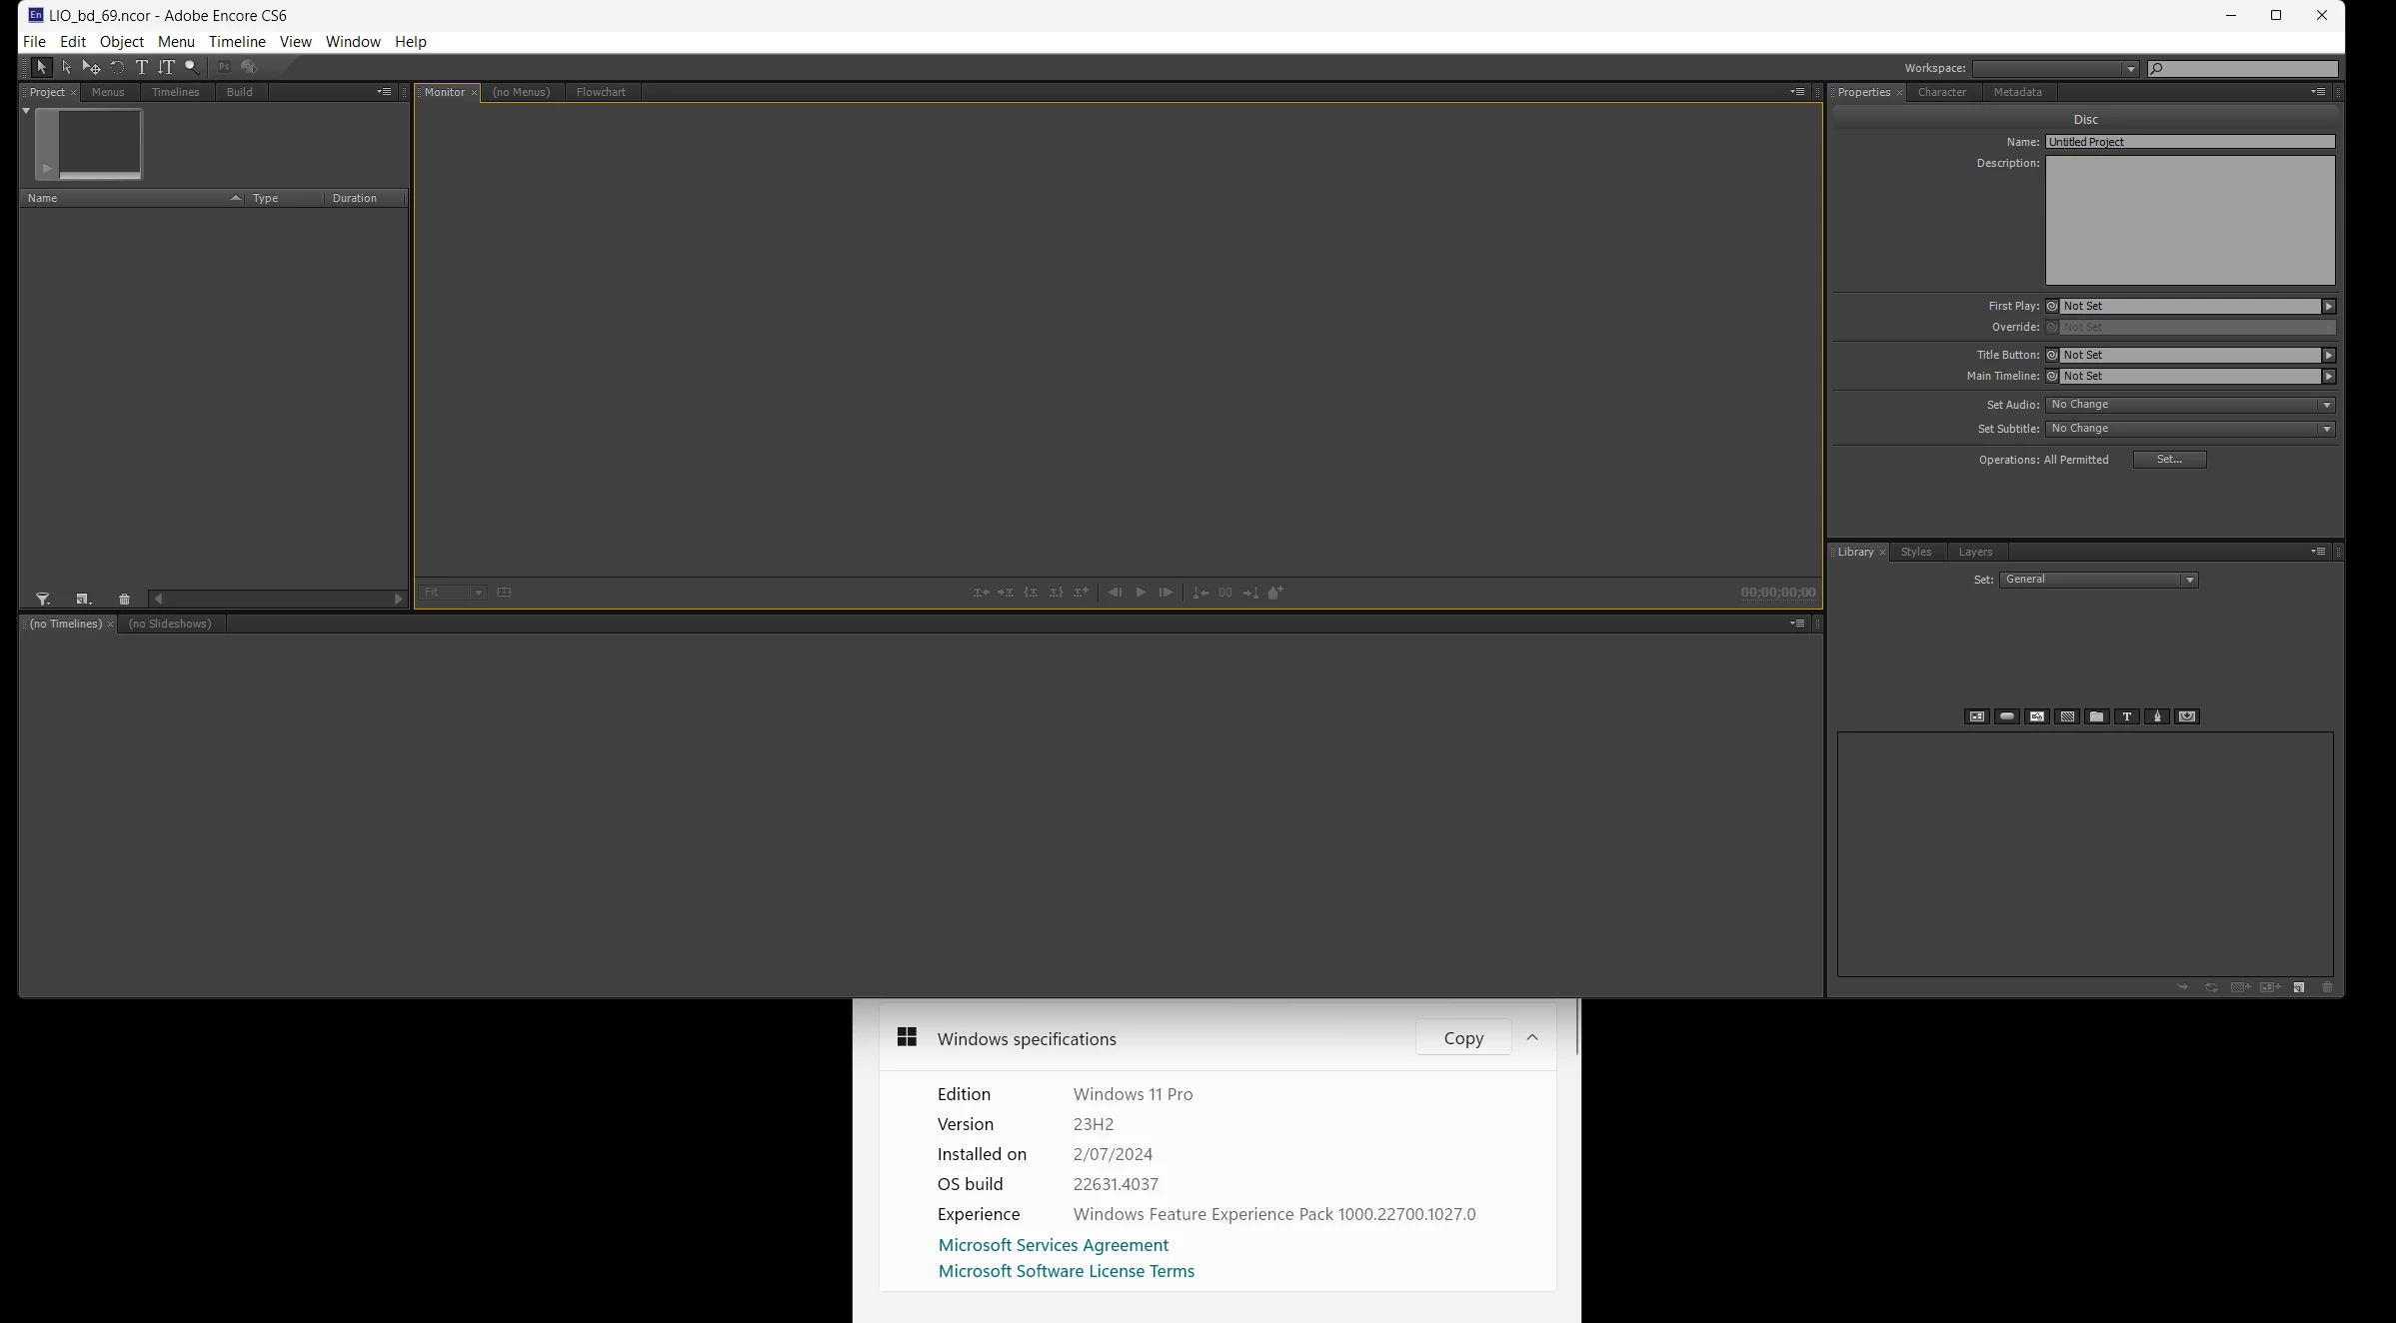Click Library new item icon

click(x=2299, y=987)
